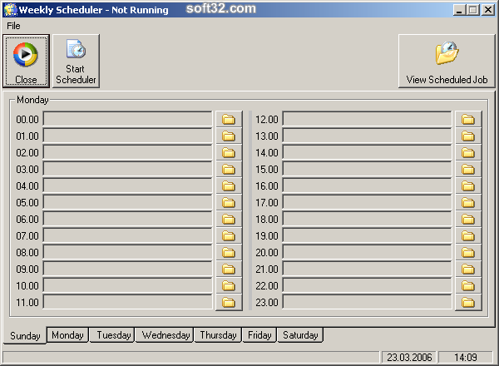The height and width of the screenshot is (366, 499).
Task: Click the 09.00 job text field
Action: pyautogui.click(x=127, y=269)
